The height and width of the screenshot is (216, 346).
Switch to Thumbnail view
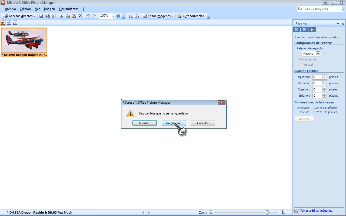(3, 23)
